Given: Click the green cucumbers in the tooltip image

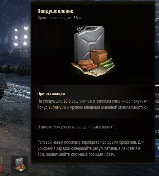Looking at the screenshot, I should click(x=107, y=63).
